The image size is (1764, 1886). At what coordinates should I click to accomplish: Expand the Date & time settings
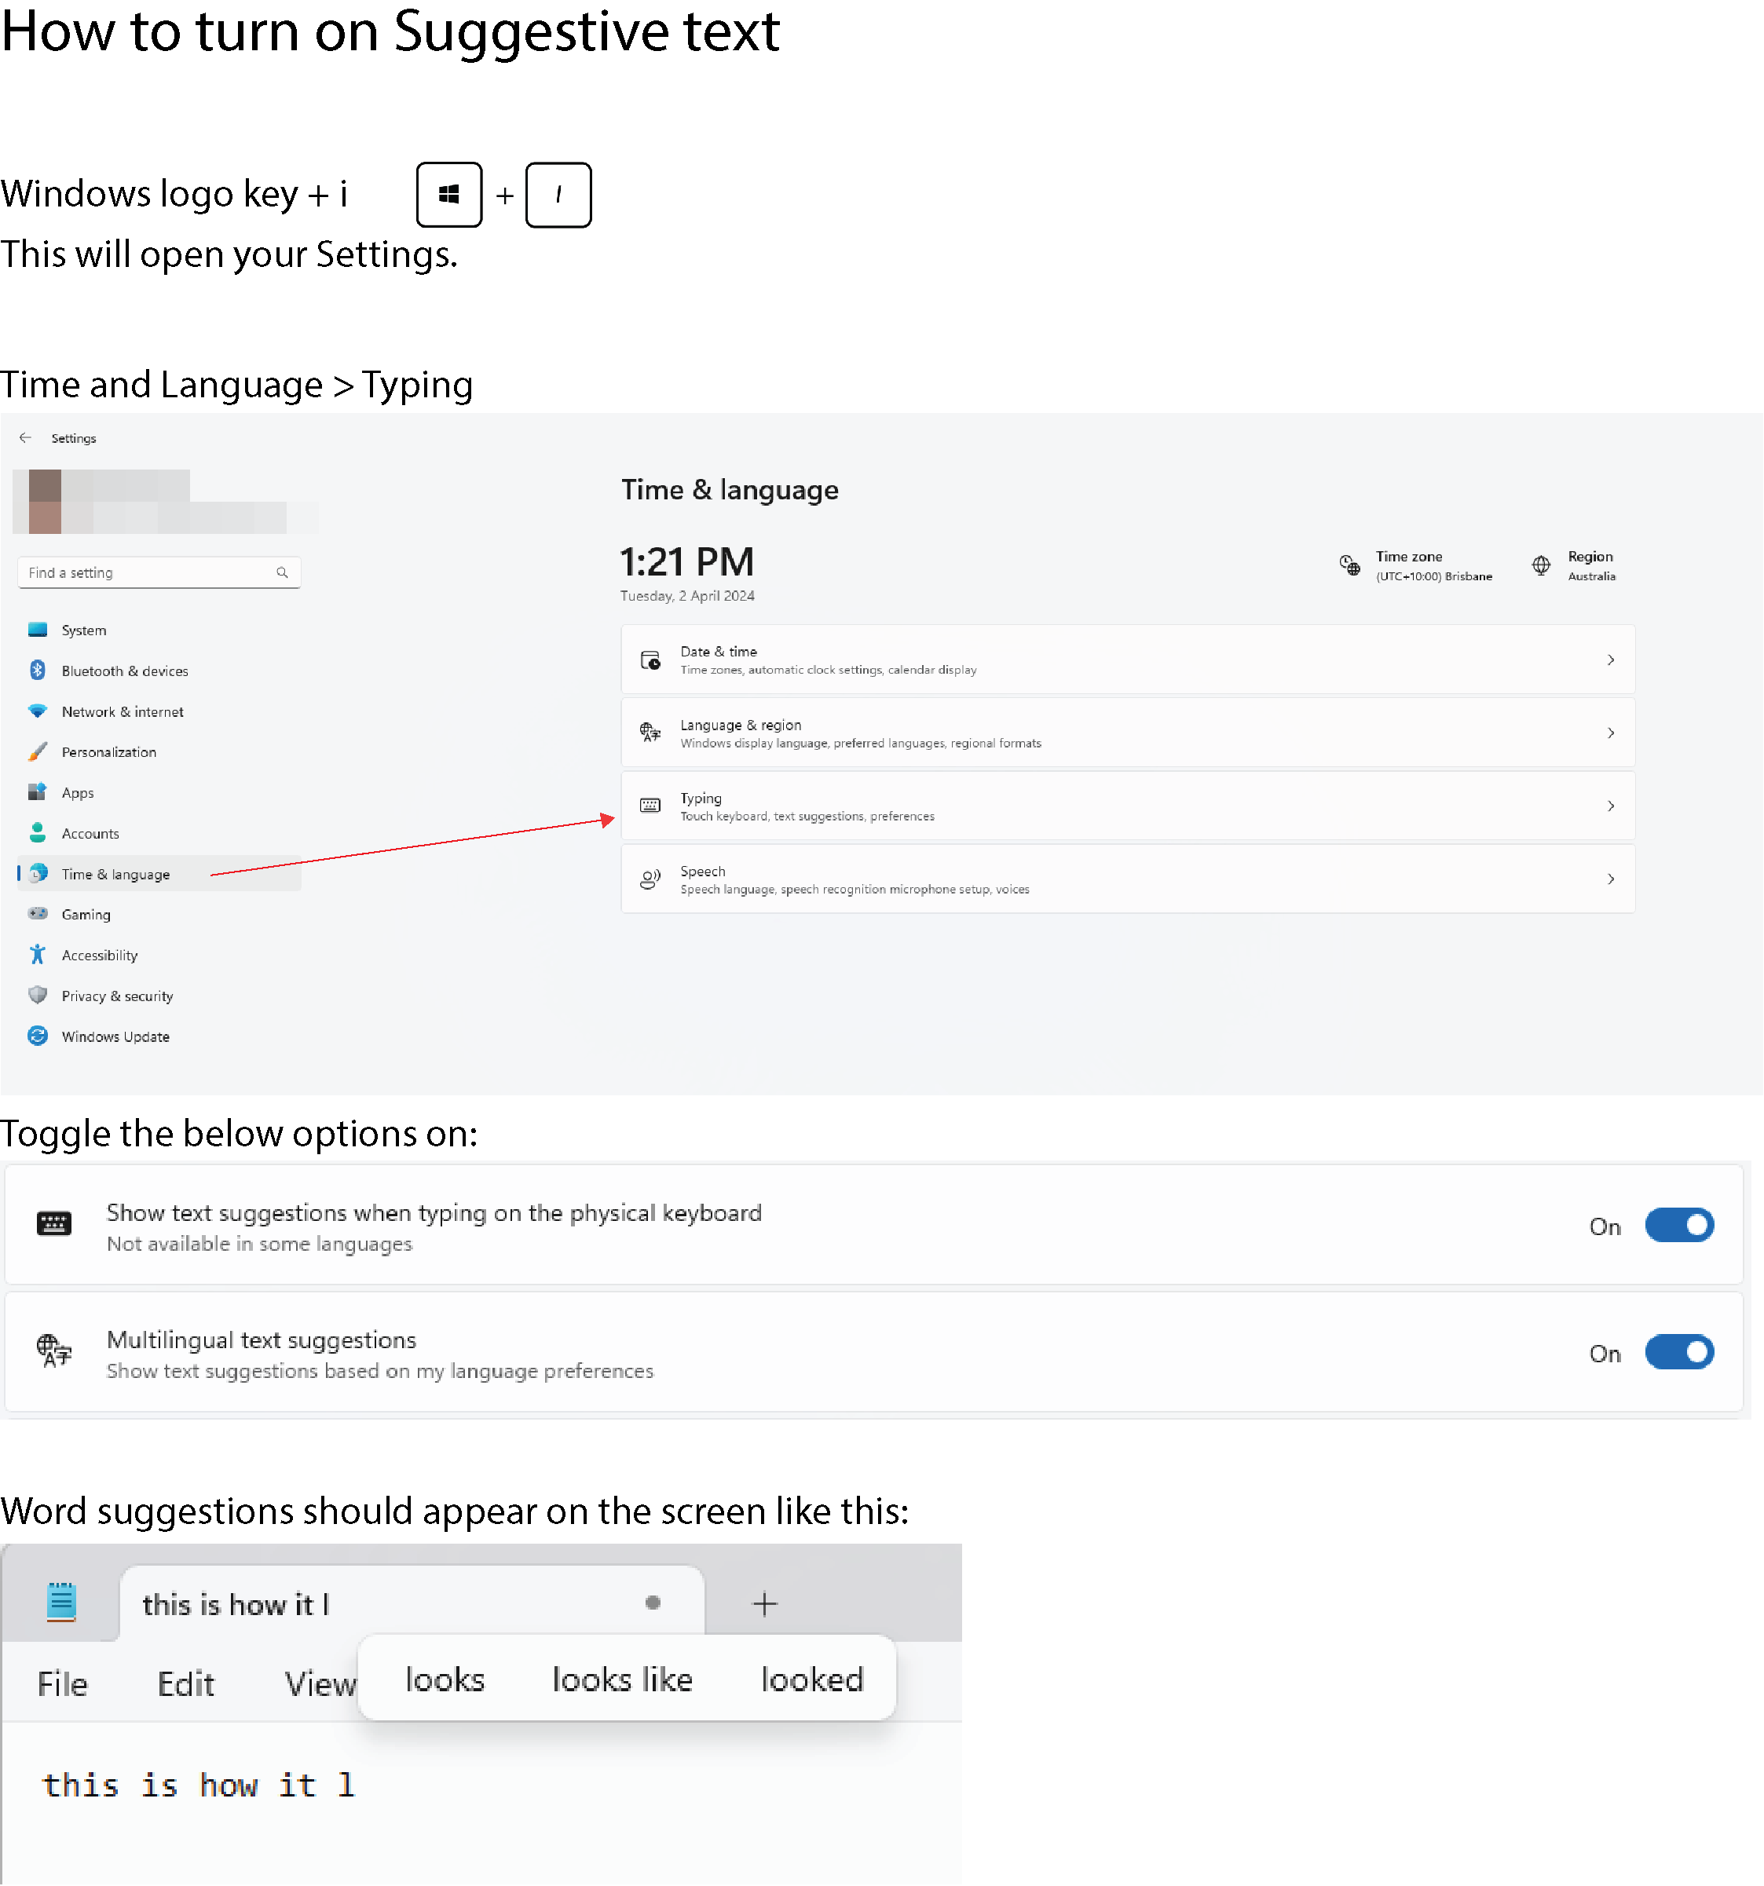click(x=1126, y=660)
